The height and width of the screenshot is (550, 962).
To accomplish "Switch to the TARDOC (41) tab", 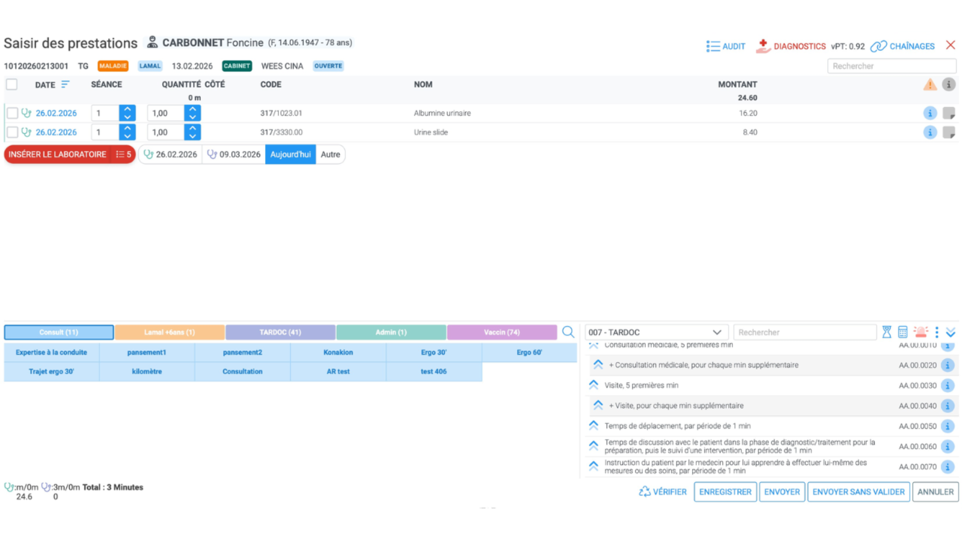I will tap(280, 332).
